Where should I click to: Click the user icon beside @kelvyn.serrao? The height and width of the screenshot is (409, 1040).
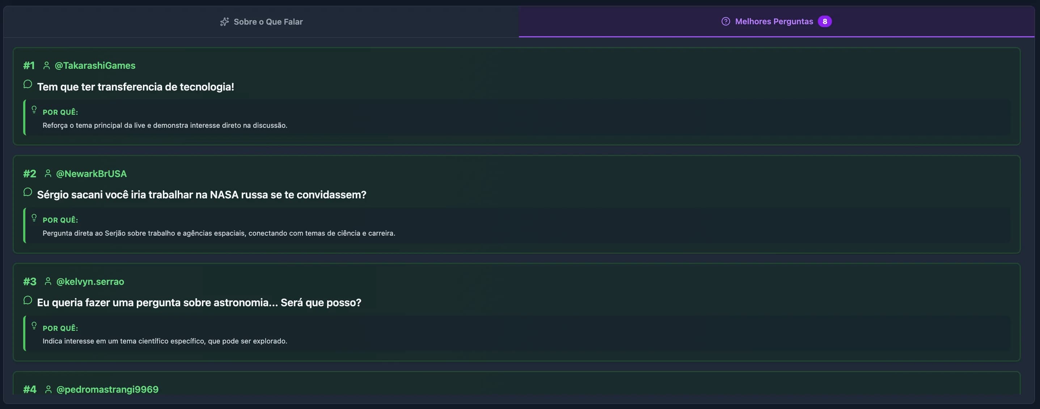pos(48,281)
